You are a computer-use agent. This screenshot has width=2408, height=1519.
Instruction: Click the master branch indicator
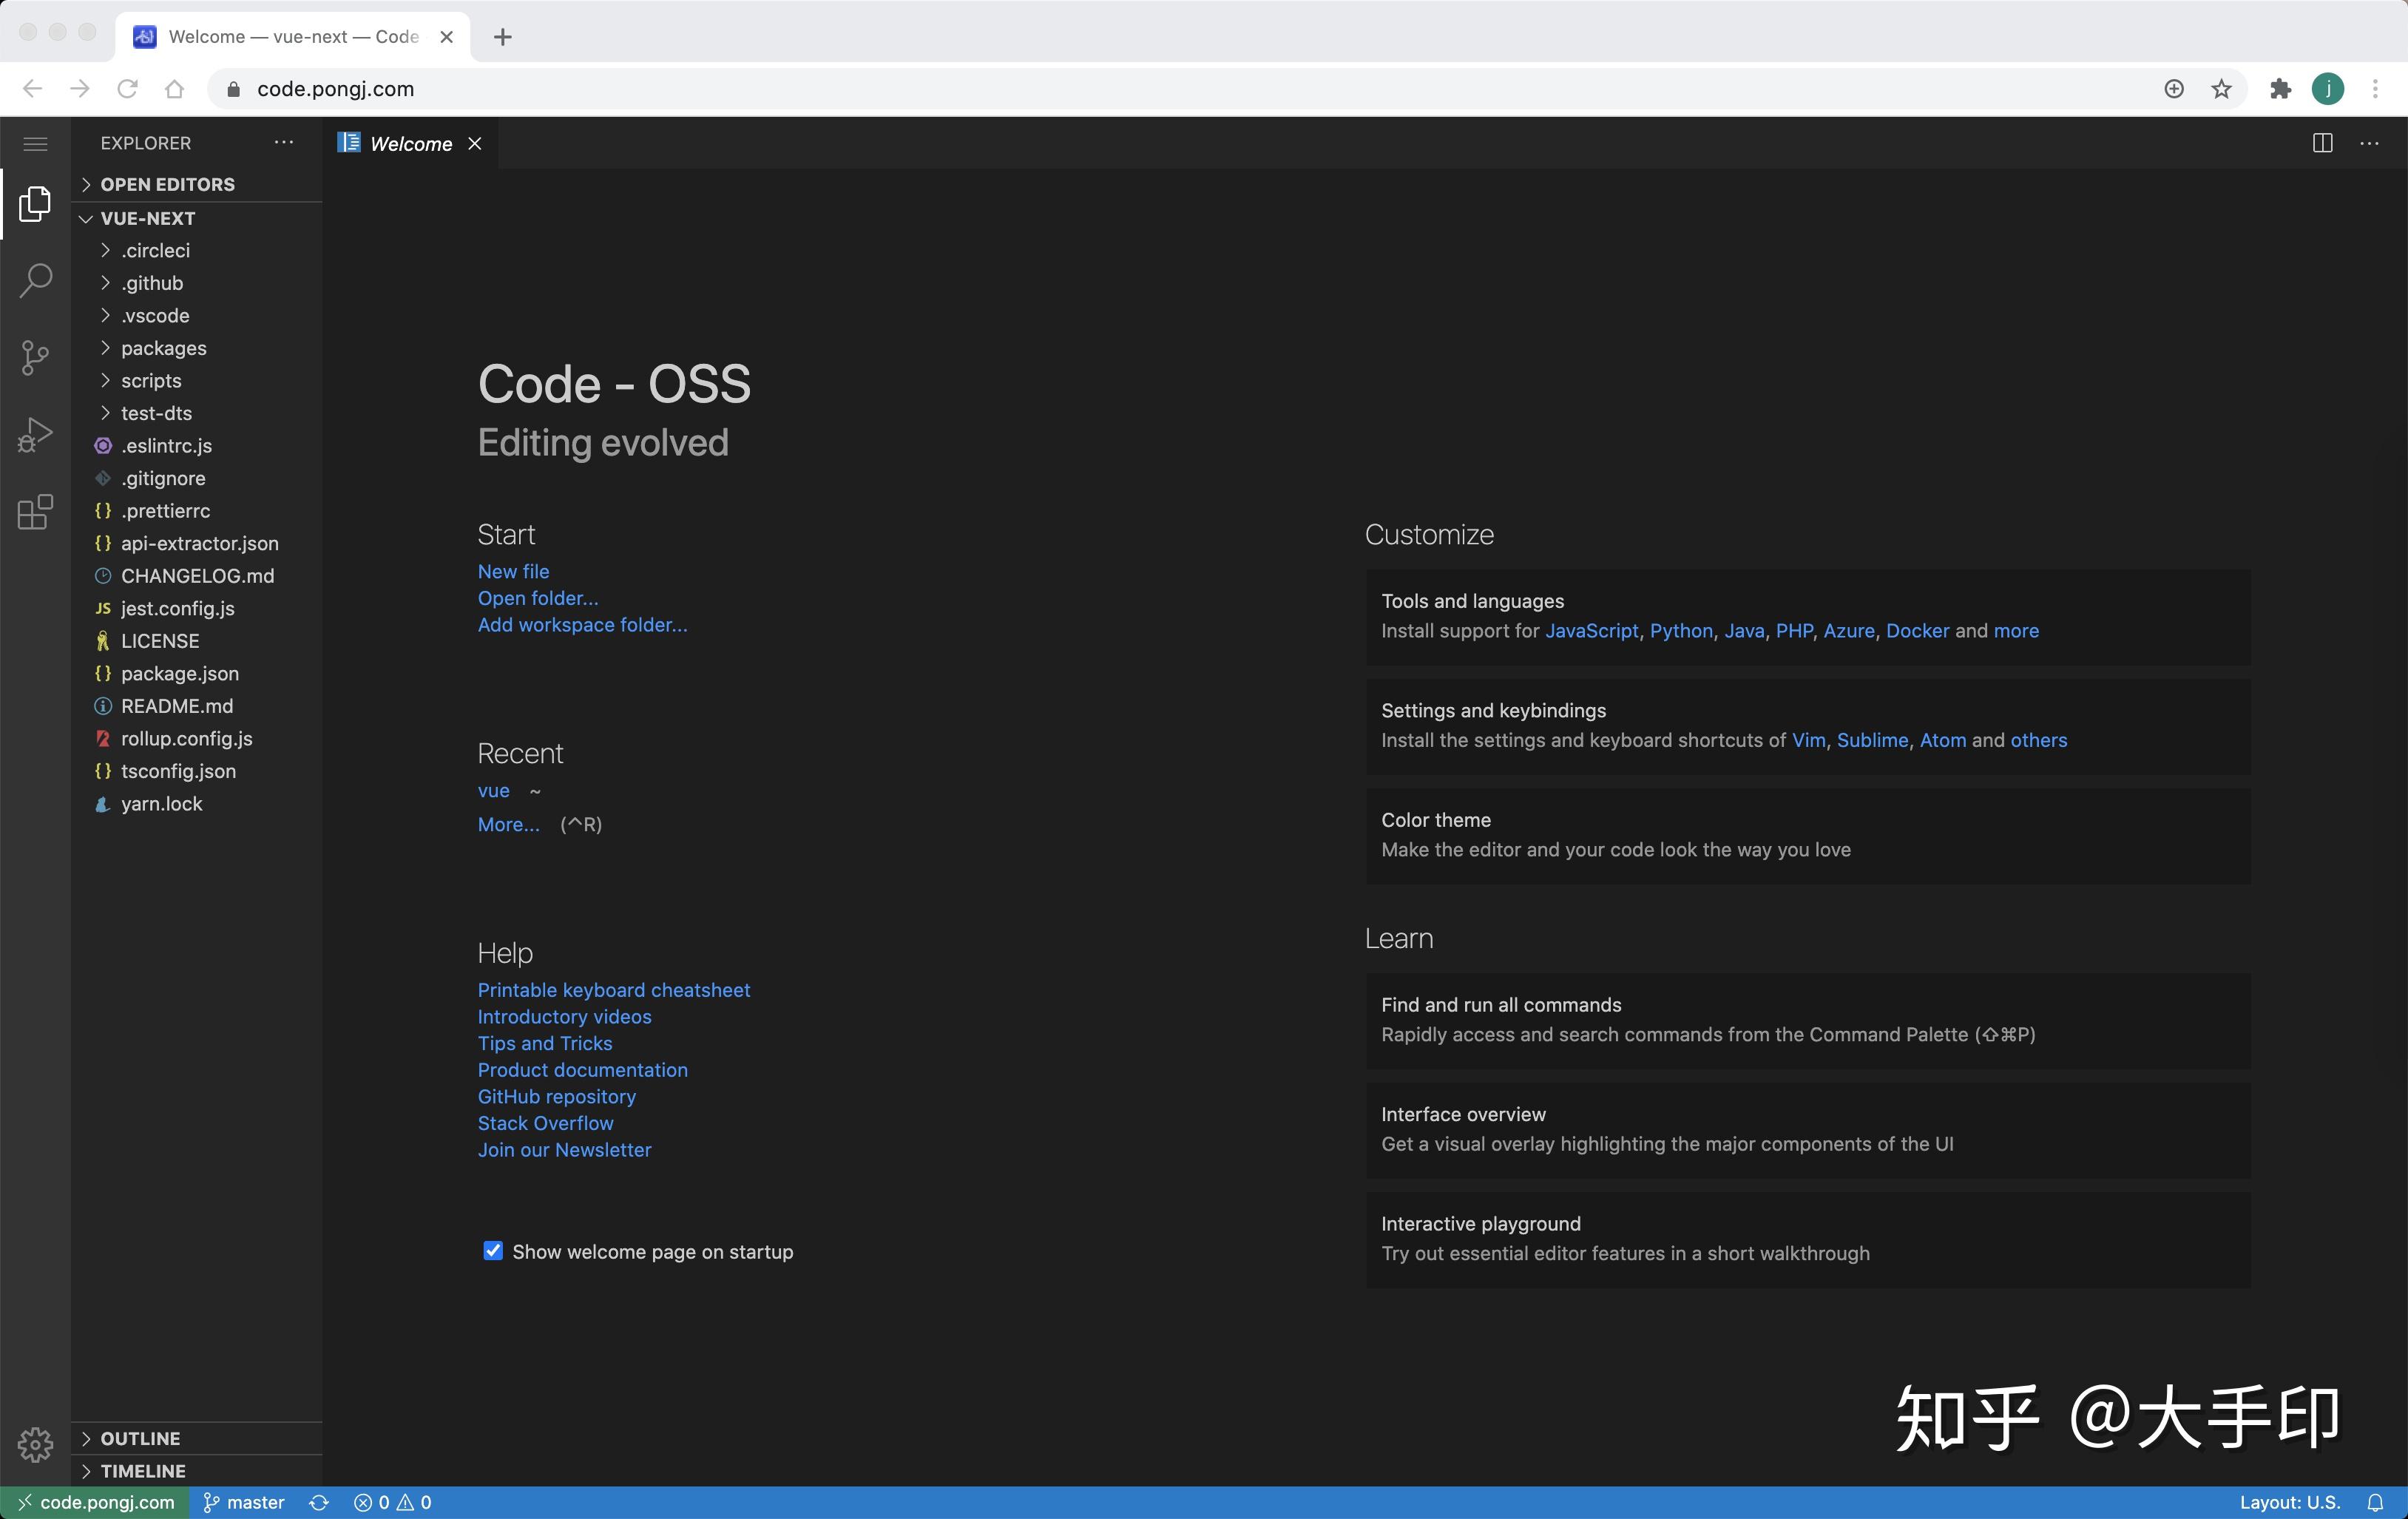click(245, 1502)
